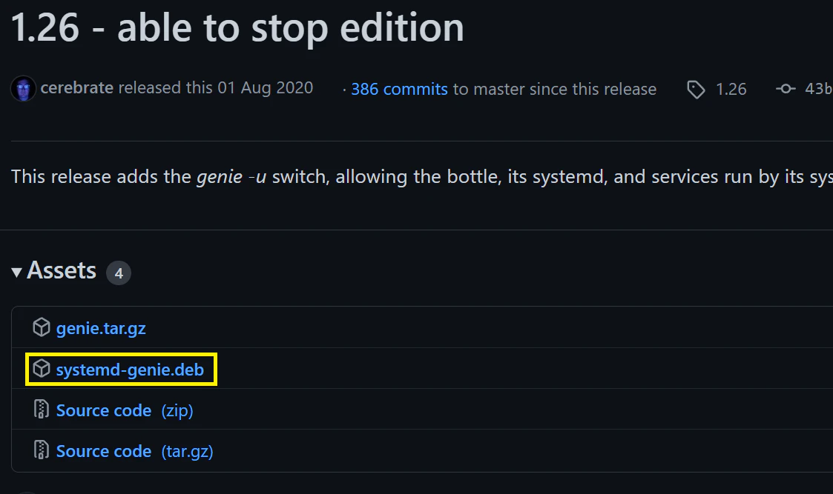Click the archive icon for Source code (tar.gz)
The image size is (833, 494).
42,450
